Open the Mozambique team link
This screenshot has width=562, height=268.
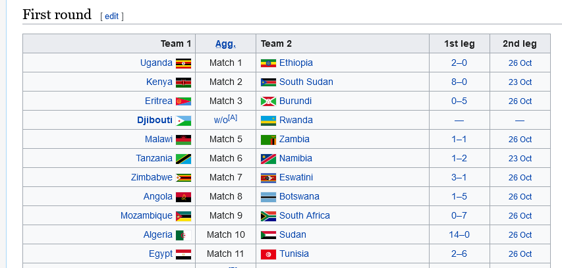pyautogui.click(x=146, y=216)
